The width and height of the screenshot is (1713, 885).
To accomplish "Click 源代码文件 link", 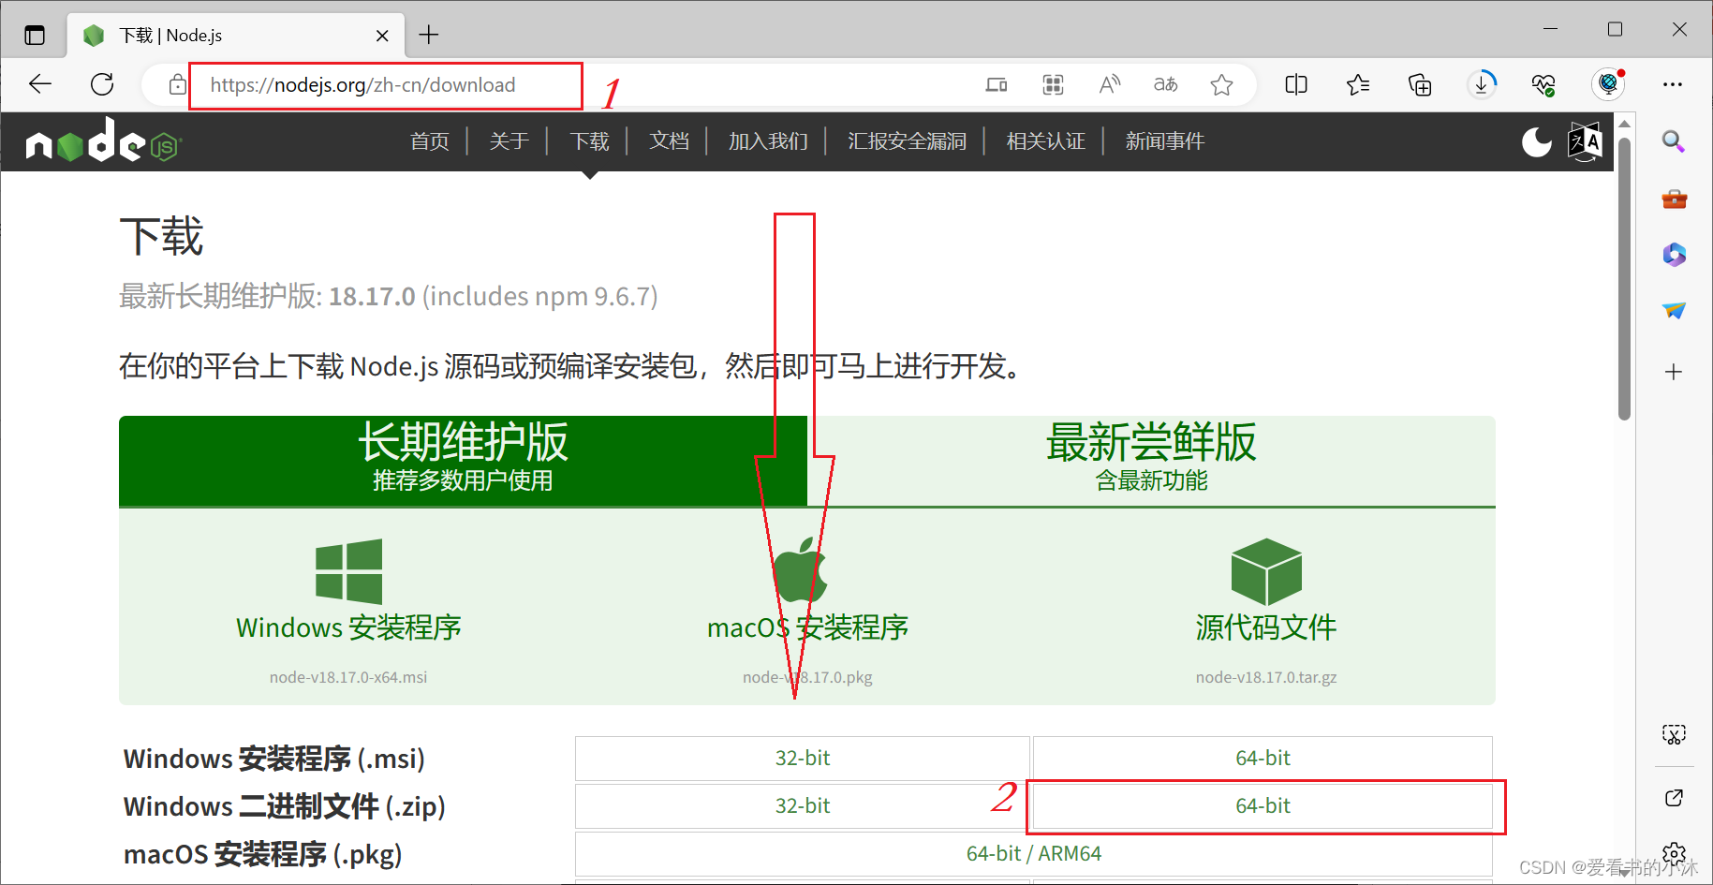I will [1266, 627].
